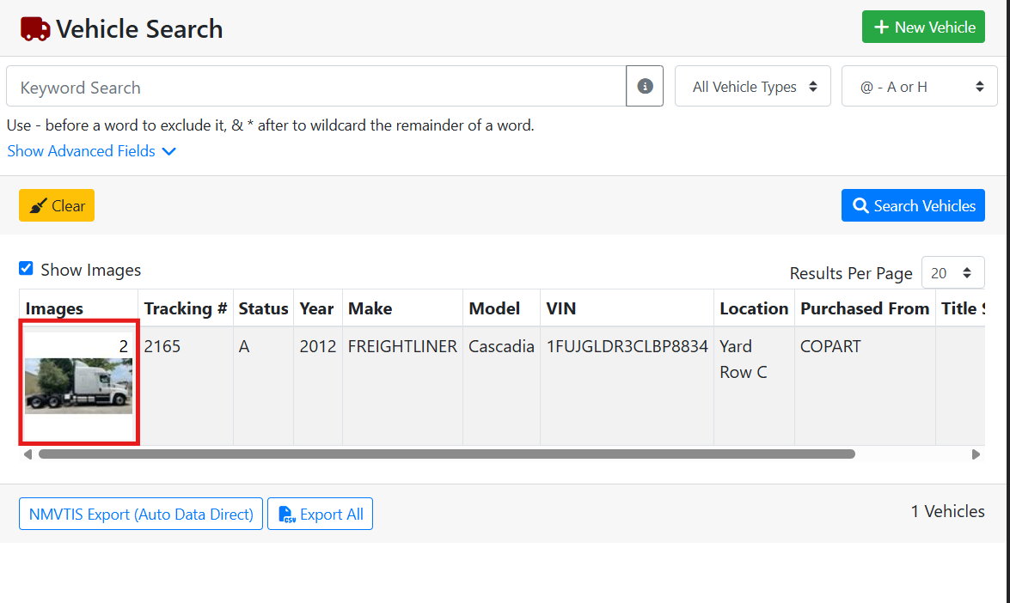Open the keyword search info icon

pos(645,86)
